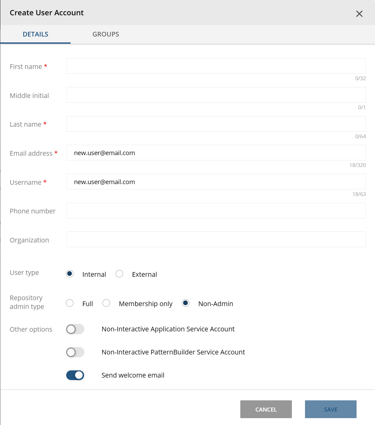Select the Internal user type radio
Image resolution: width=375 pixels, height=425 pixels.
click(70, 274)
